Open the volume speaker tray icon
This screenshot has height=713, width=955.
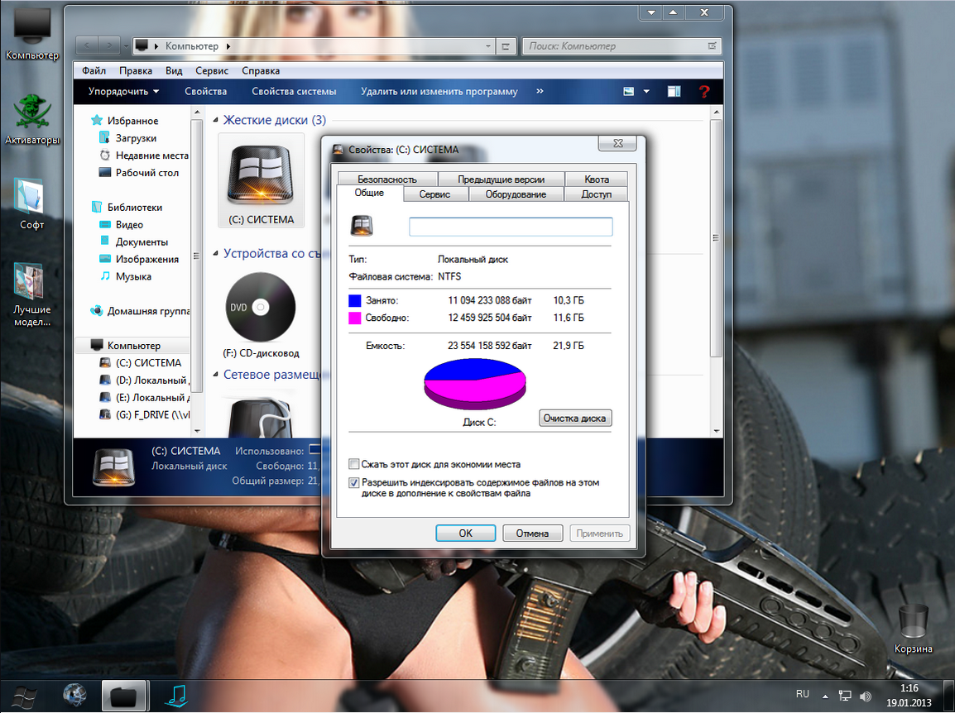(865, 696)
